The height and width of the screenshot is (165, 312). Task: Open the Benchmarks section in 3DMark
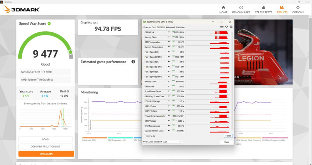(241, 9)
